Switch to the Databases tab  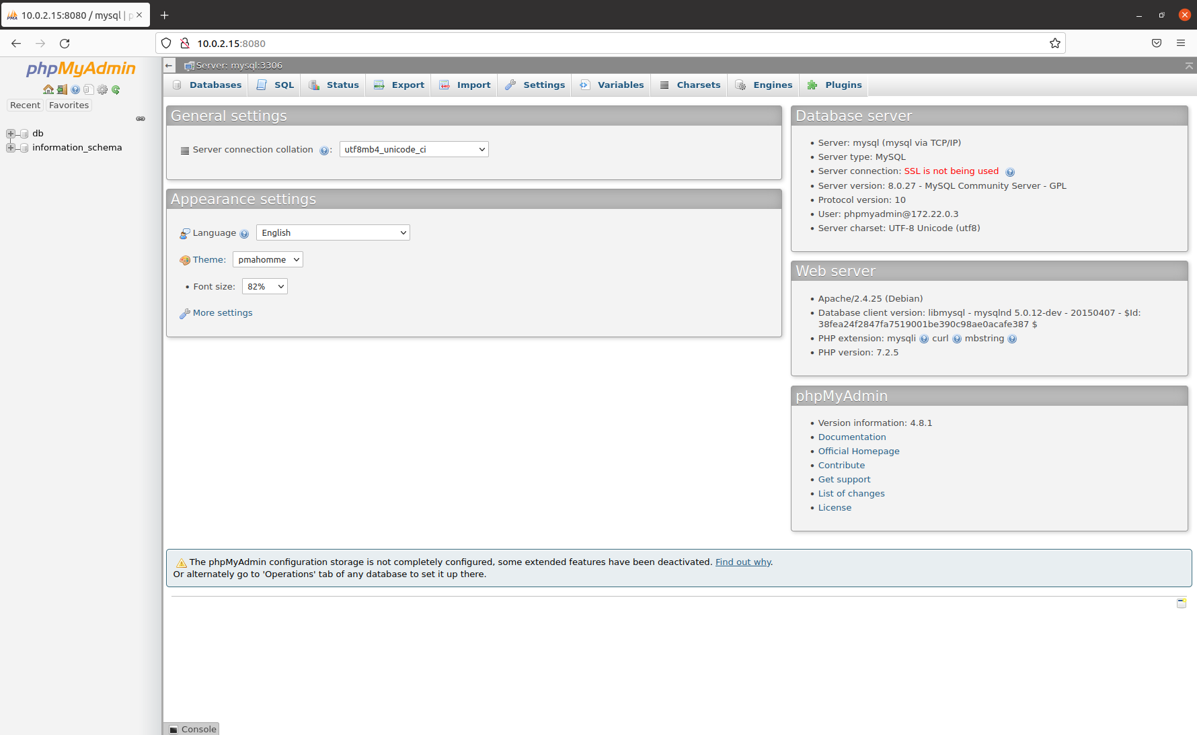[207, 85]
